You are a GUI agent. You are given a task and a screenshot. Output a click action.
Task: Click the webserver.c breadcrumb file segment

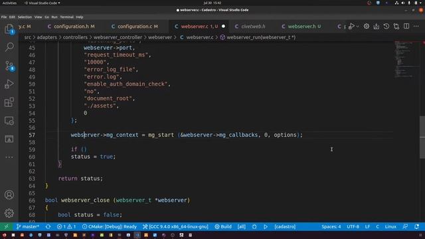(197, 37)
